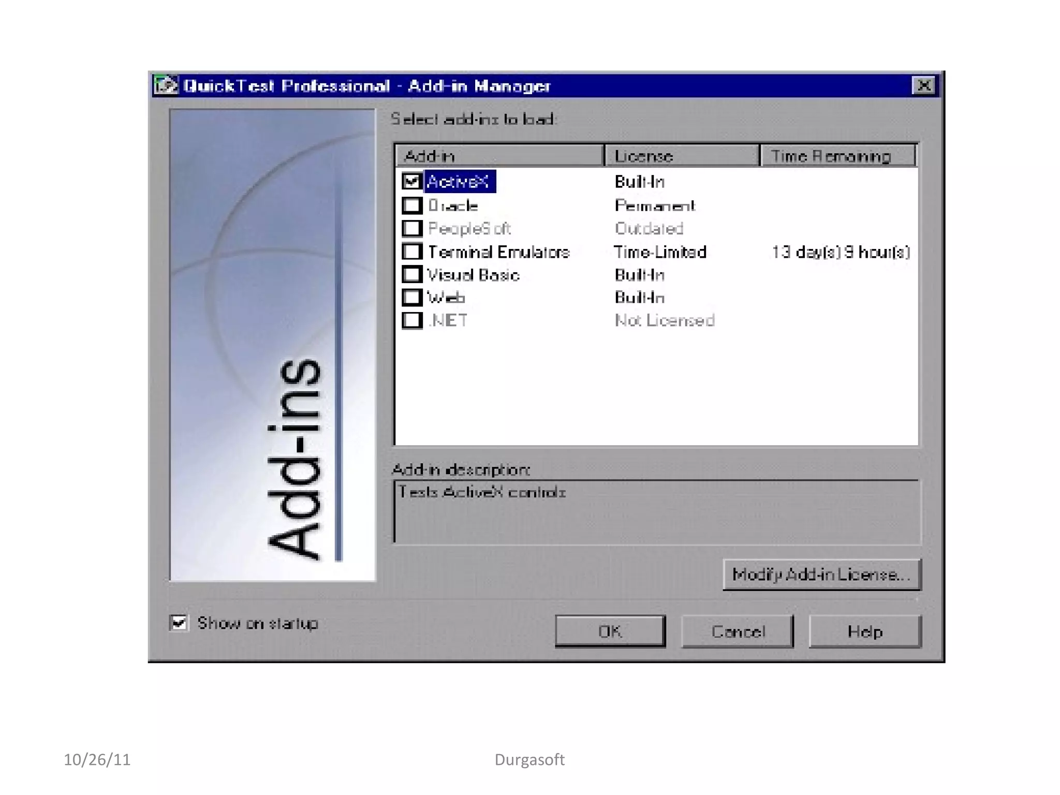Click the Add-ins banner image

pos(272,345)
